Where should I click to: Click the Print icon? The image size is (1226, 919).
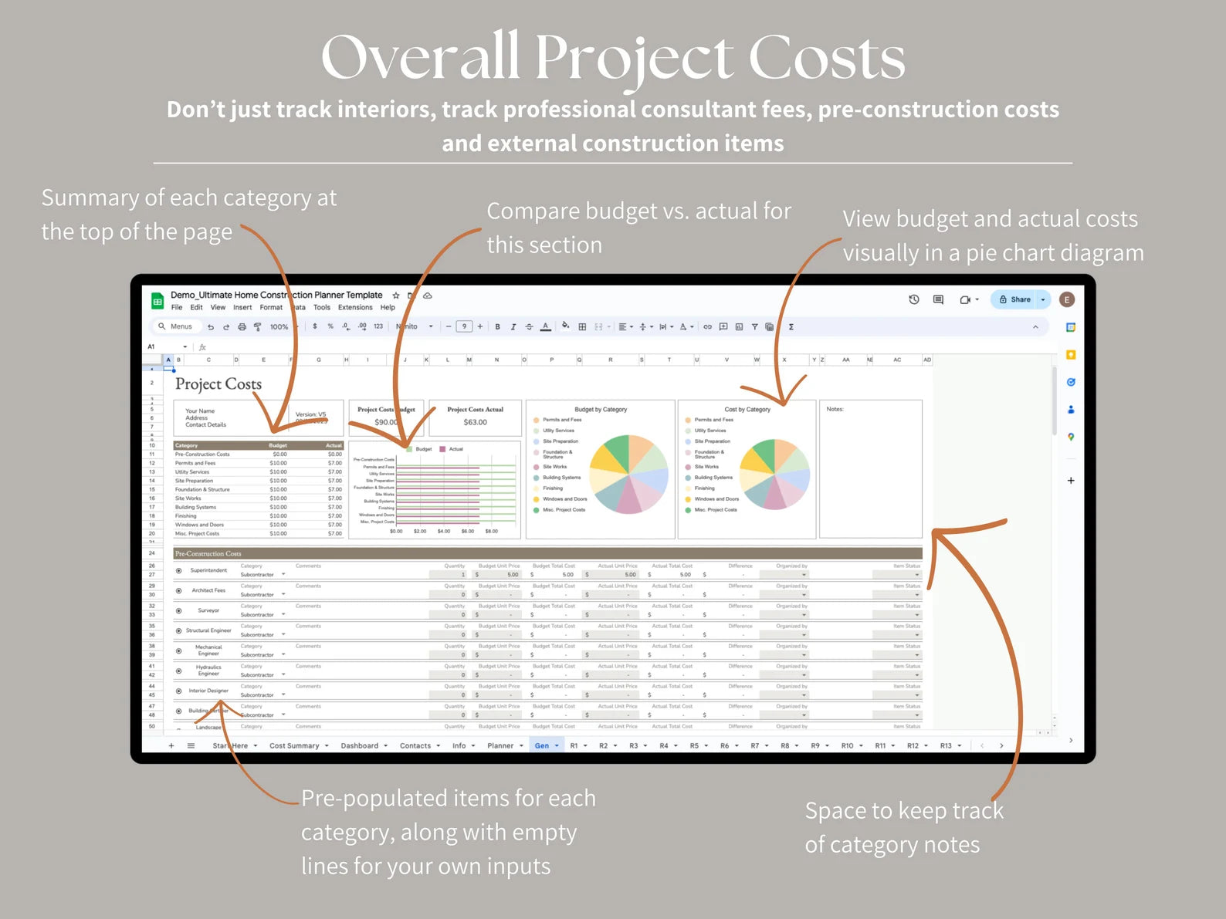click(x=242, y=327)
